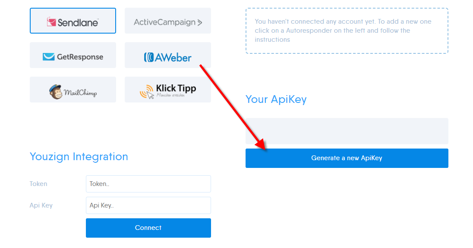
Task: Click the Your ApiKey heading
Action: coord(276,99)
